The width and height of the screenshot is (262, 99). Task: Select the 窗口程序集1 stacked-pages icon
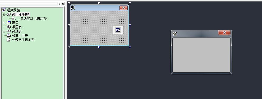pos(9,14)
